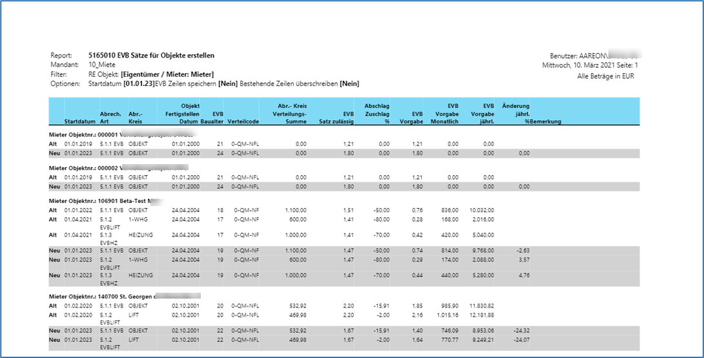
Task: Select the 'Verteilcode' column header
Action: click(243, 121)
